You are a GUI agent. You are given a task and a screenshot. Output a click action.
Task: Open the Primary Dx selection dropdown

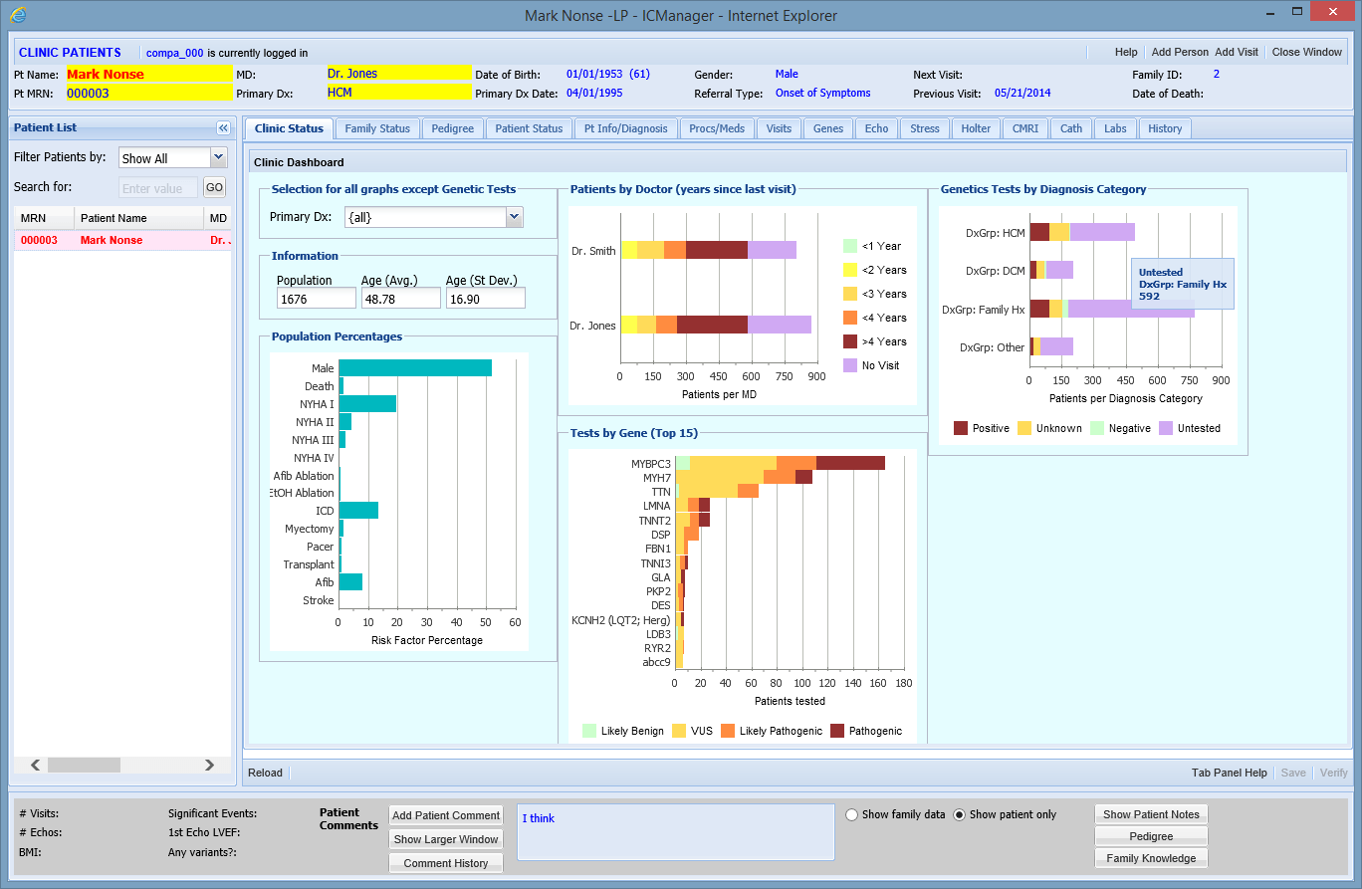[x=515, y=217]
